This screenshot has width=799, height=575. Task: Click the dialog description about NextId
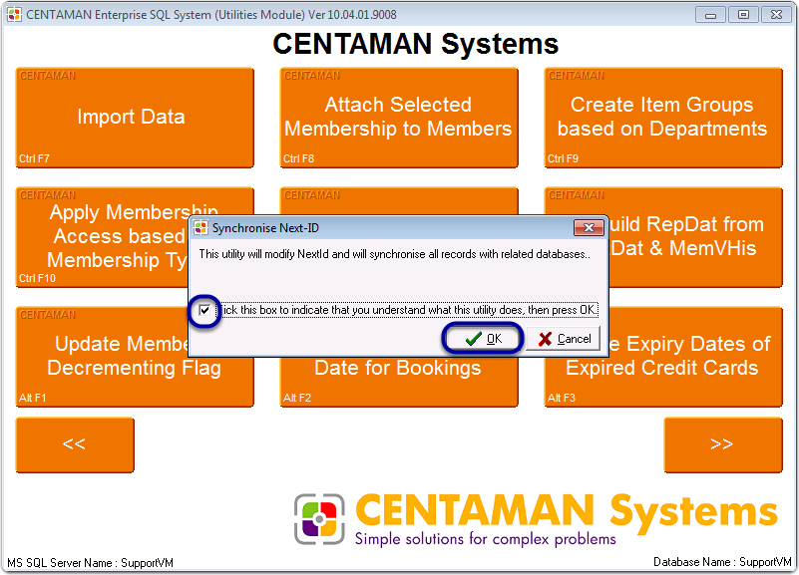pos(394,254)
